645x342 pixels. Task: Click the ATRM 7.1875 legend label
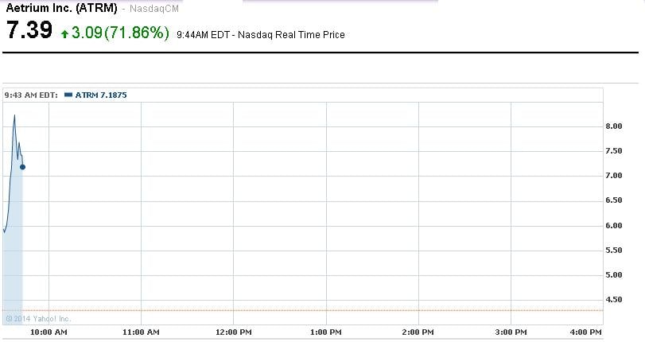pos(101,95)
